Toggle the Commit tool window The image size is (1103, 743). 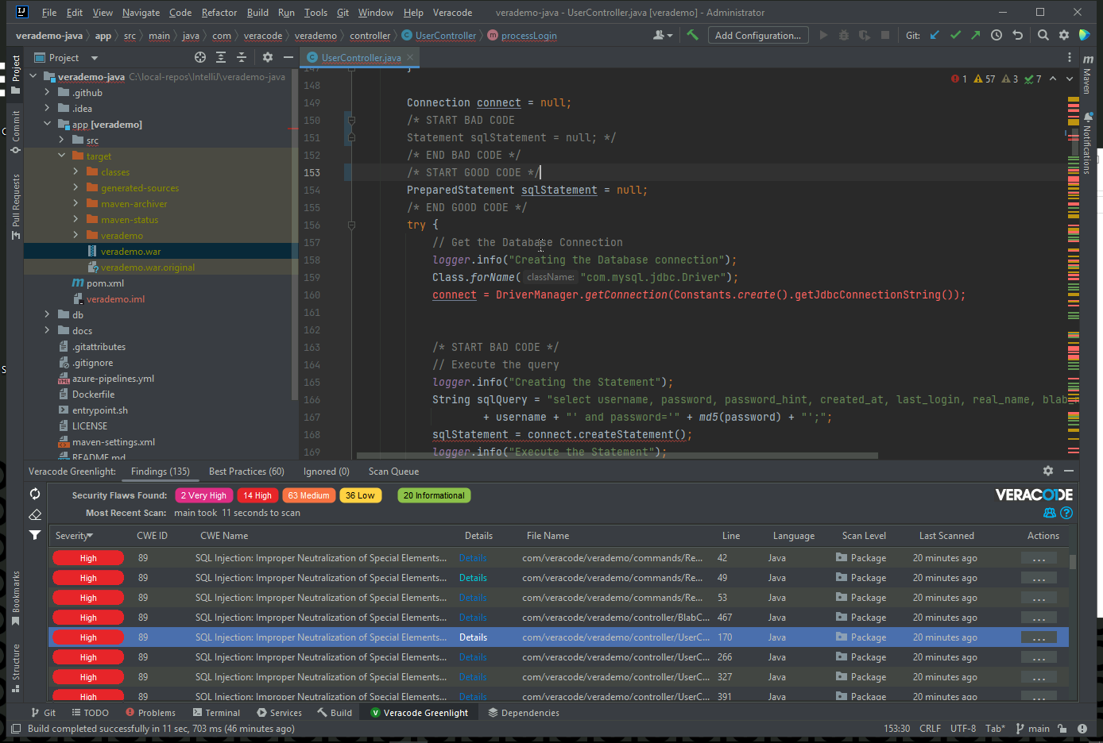pyautogui.click(x=15, y=132)
